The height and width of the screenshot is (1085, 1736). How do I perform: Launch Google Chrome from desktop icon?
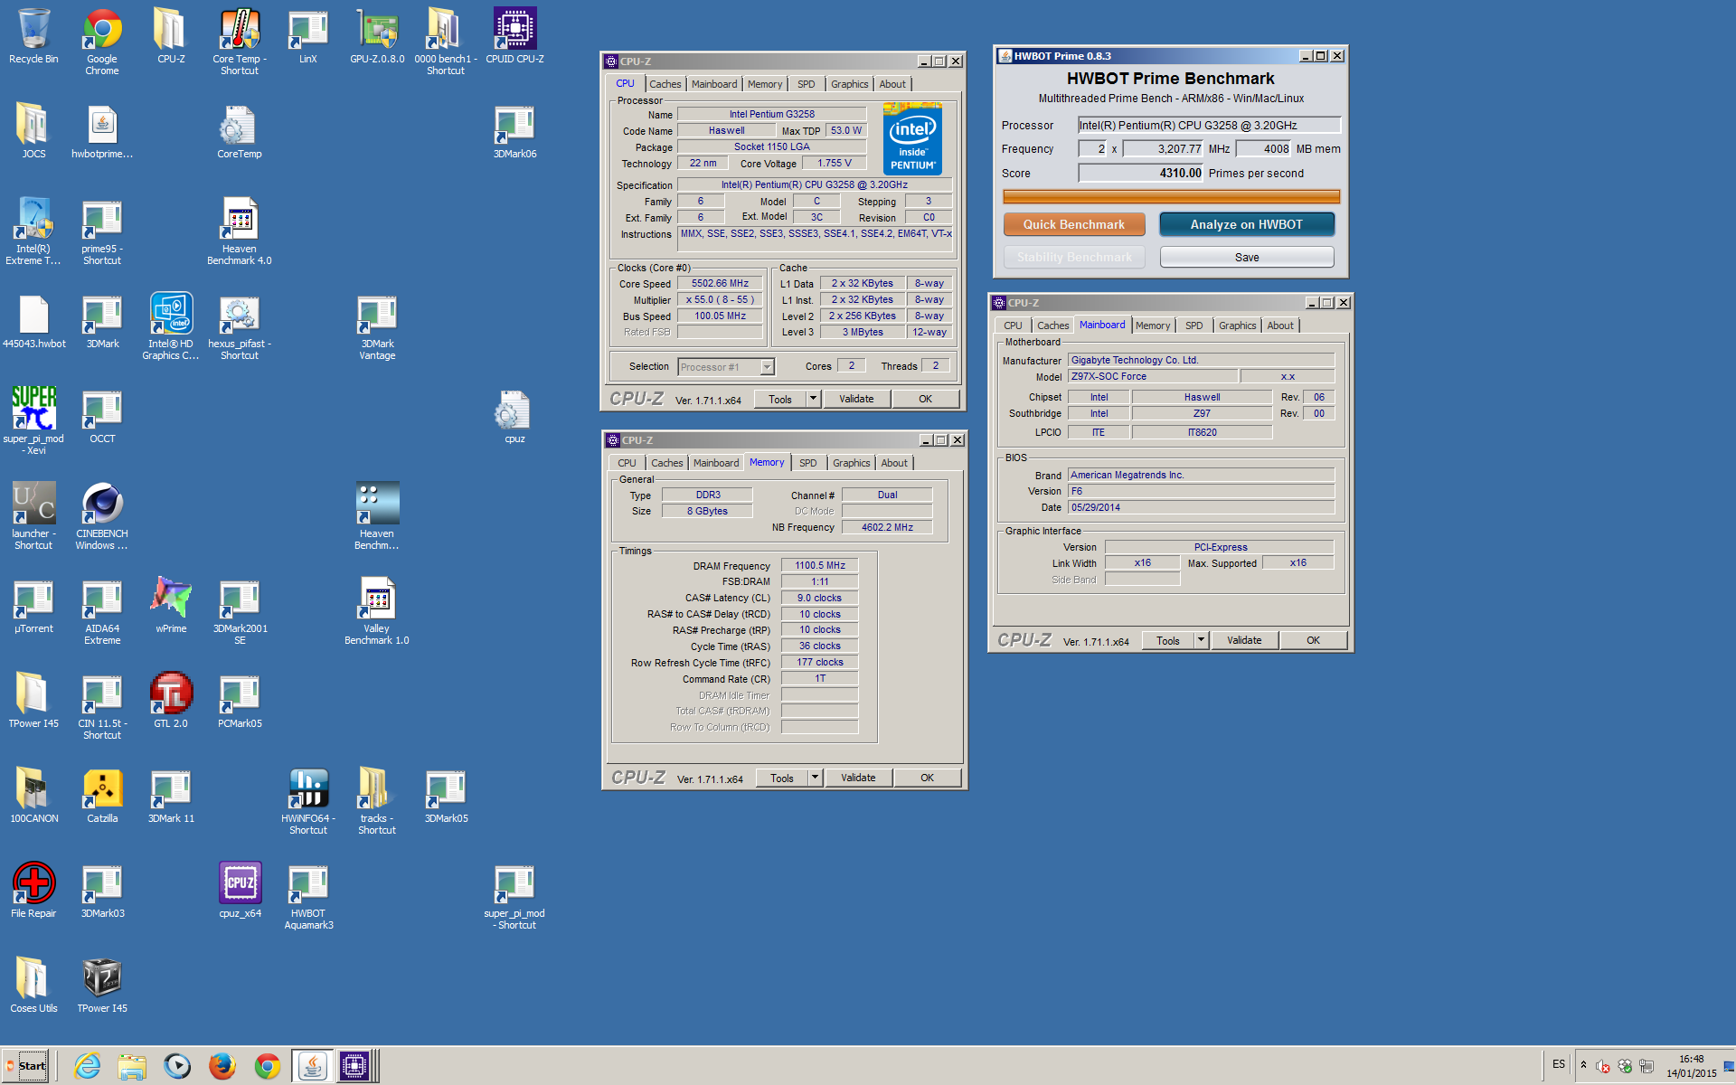(x=102, y=41)
